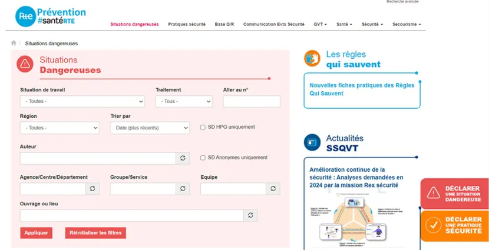Expand the QVT navigation menu
The width and height of the screenshot is (489, 250).
321,24
